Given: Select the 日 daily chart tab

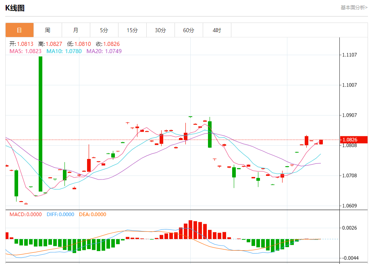Looking at the screenshot, I should point(19,30).
